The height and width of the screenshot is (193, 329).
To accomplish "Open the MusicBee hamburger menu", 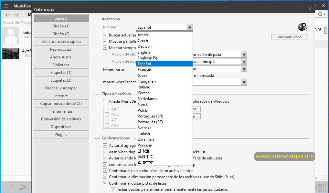I will (6, 6).
